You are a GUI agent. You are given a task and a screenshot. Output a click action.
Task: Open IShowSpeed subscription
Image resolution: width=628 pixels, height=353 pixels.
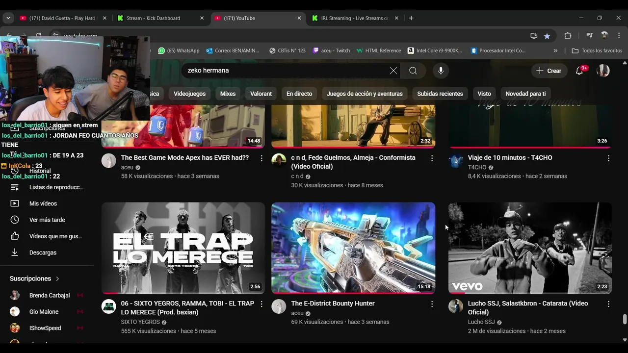[47, 328]
